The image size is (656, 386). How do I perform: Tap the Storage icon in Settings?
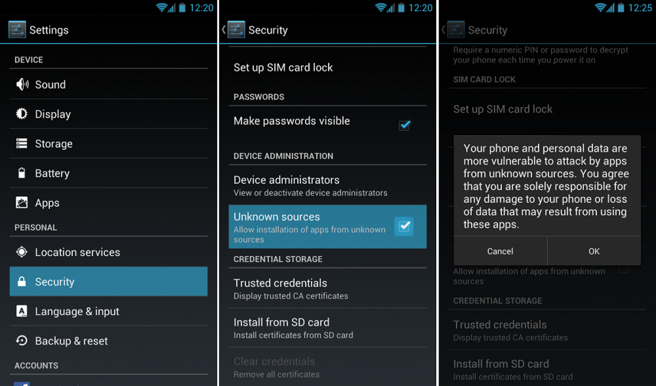[22, 143]
